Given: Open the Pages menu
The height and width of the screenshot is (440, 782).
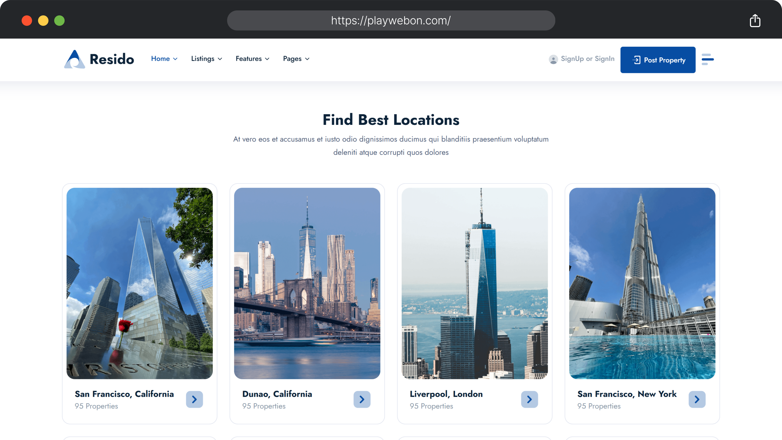Looking at the screenshot, I should pos(296,59).
